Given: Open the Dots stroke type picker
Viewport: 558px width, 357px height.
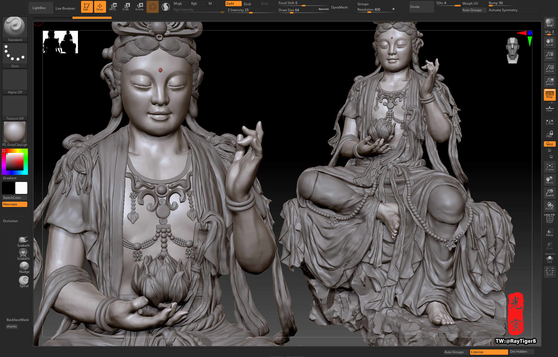Looking at the screenshot, I should [15, 55].
